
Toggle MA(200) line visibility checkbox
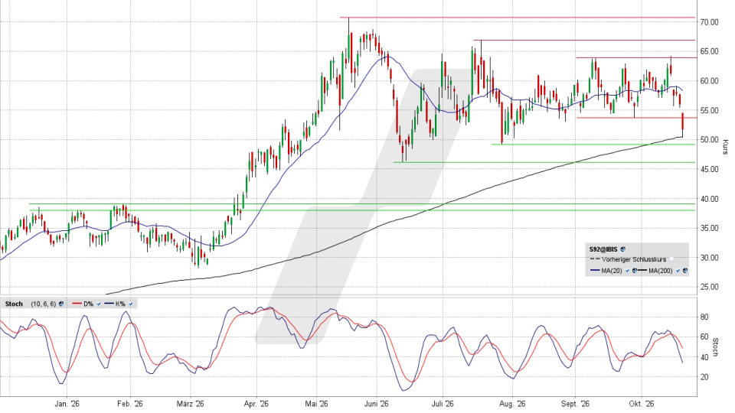pos(678,271)
